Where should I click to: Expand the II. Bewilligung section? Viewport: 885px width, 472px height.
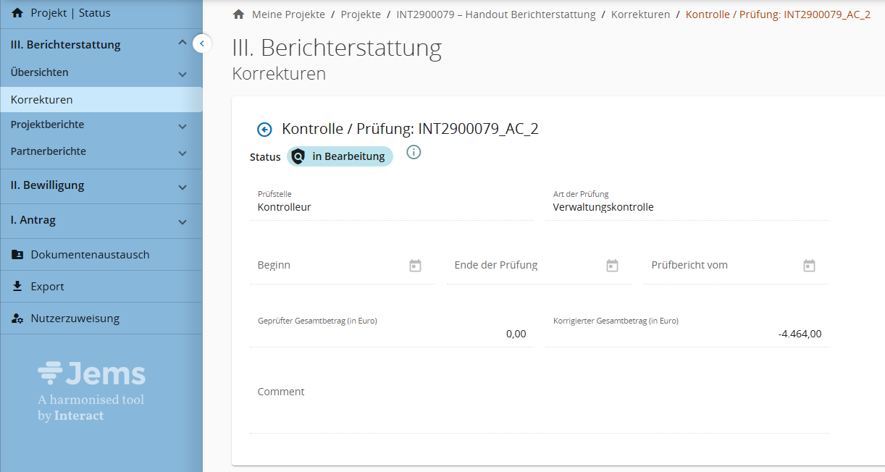[183, 186]
